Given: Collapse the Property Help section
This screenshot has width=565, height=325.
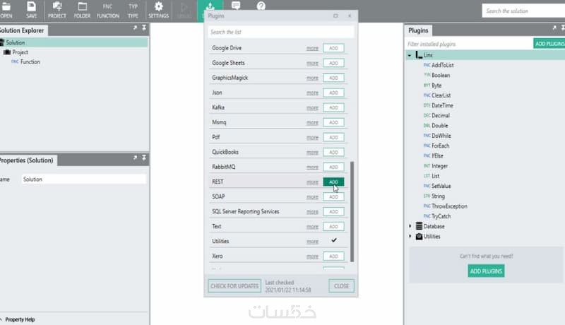Looking at the screenshot, I should [1, 319].
